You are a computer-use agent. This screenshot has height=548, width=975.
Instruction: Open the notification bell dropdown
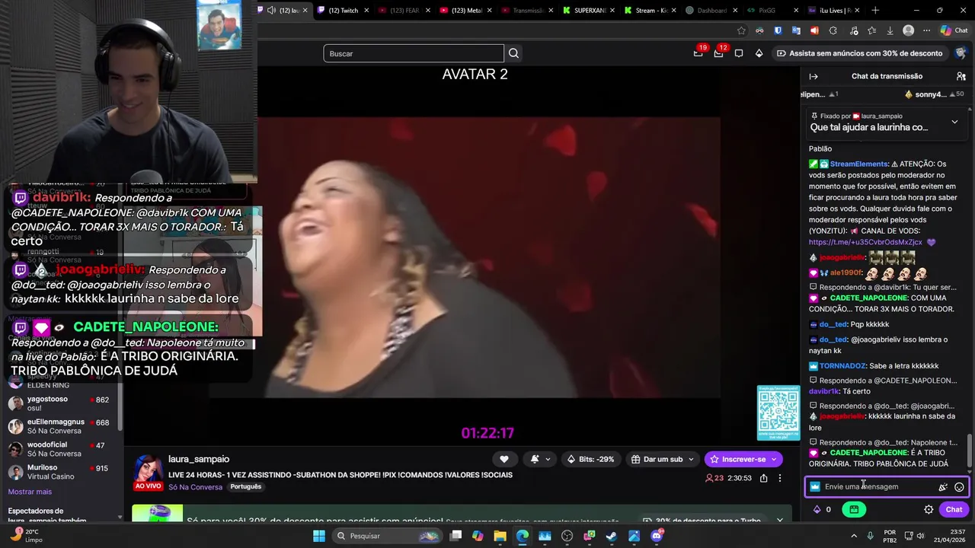pyautogui.click(x=540, y=459)
